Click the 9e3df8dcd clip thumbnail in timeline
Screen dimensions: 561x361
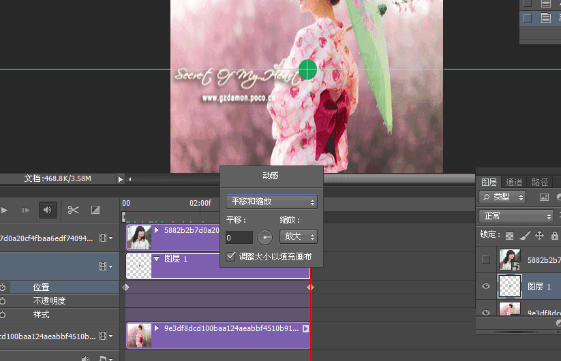pyautogui.click(x=139, y=335)
